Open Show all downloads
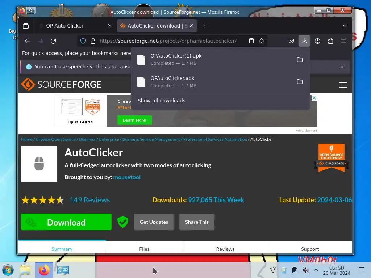The height and width of the screenshot is (278, 371). [161, 101]
